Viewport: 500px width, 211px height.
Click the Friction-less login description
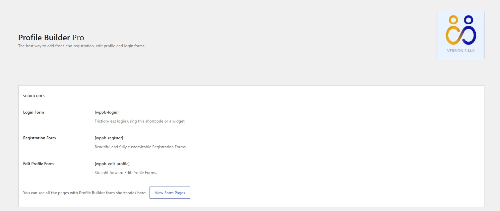[140, 121]
